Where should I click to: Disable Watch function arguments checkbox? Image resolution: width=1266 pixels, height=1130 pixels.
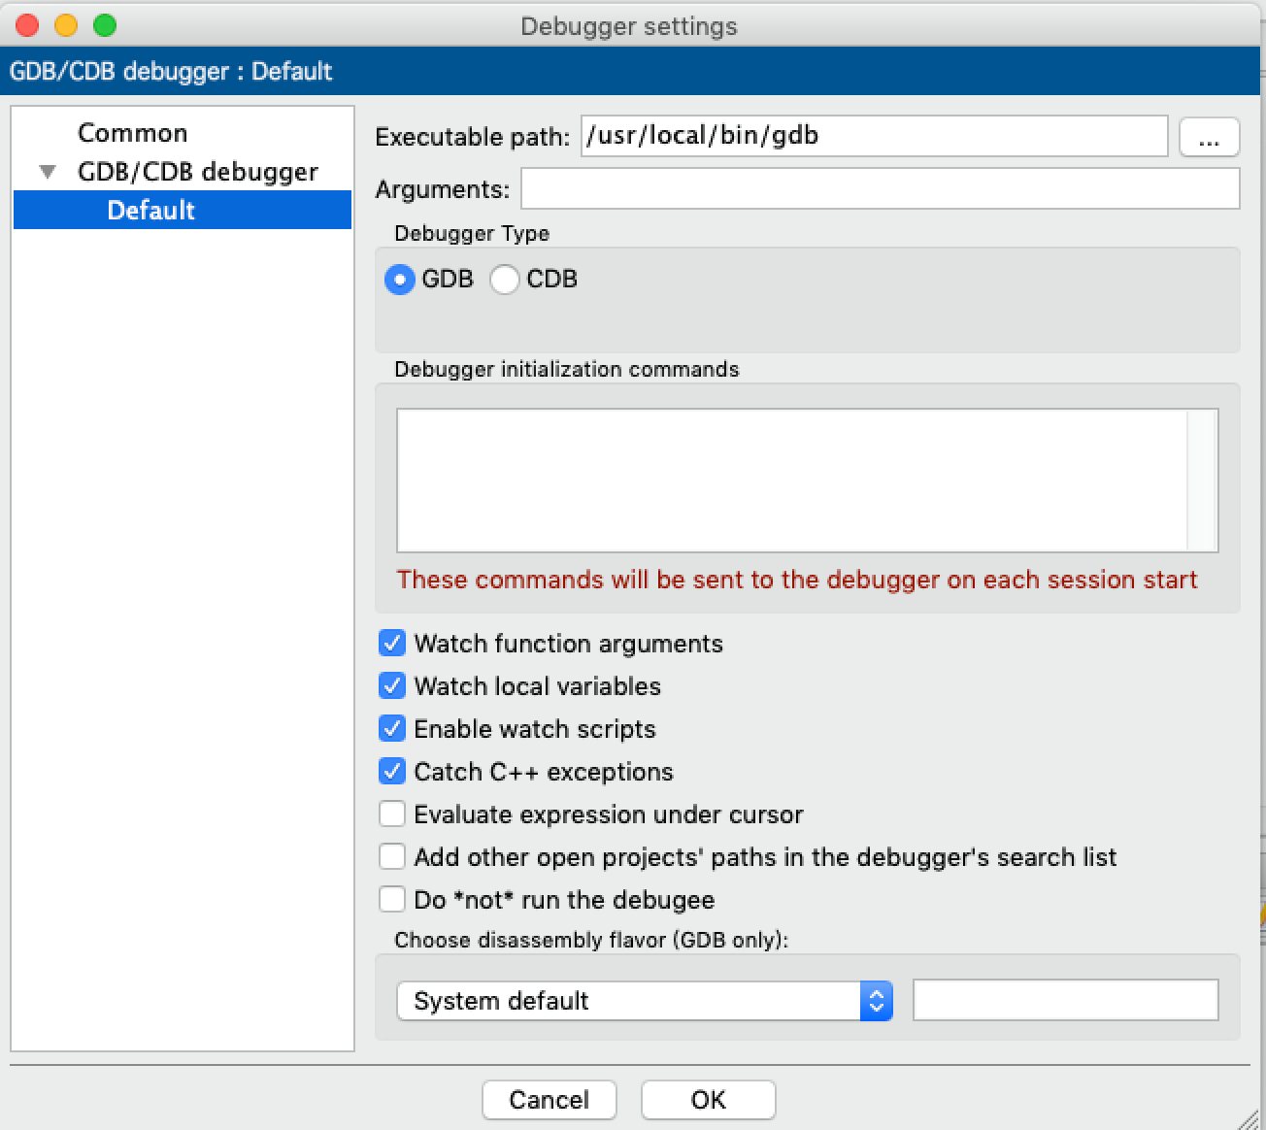[392, 644]
